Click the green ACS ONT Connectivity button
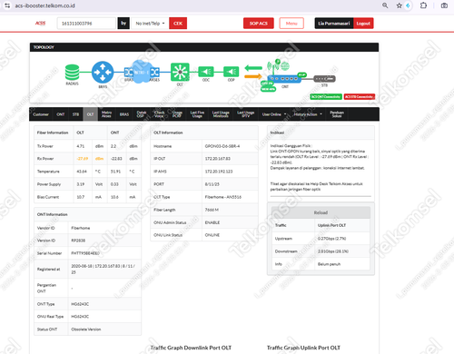 (326, 97)
